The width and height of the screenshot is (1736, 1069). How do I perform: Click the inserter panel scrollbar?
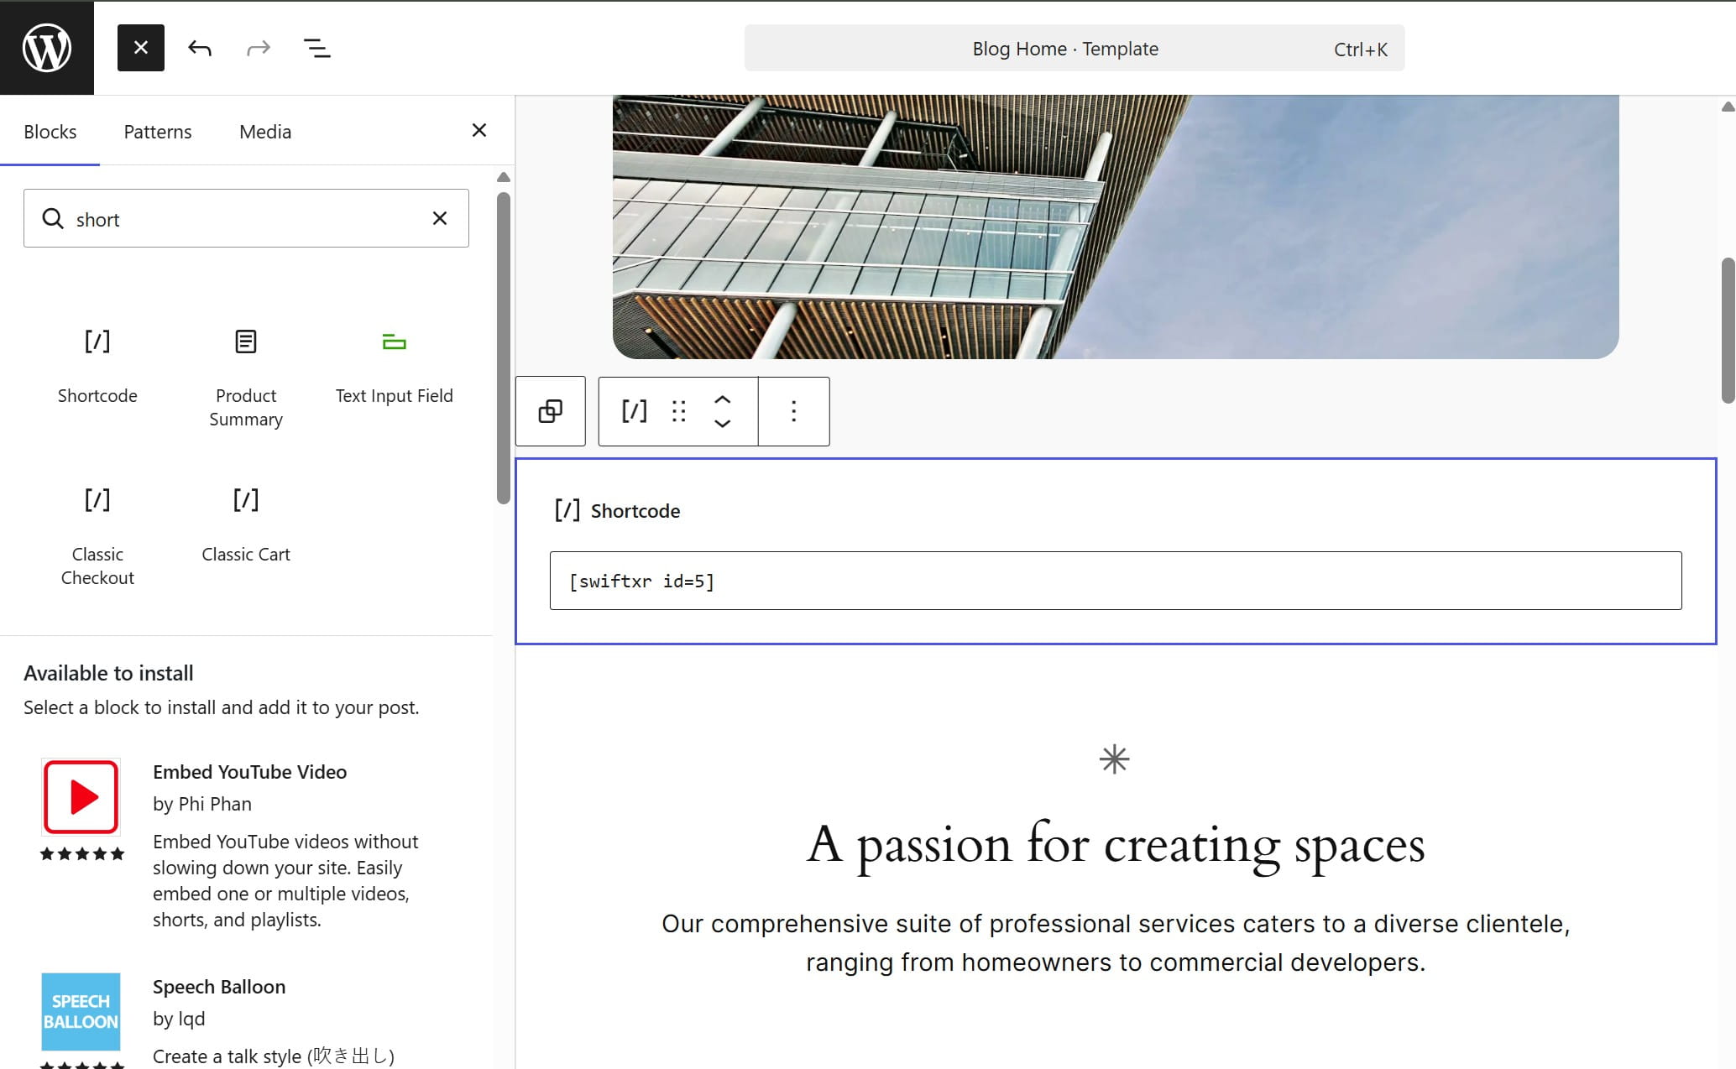point(504,348)
